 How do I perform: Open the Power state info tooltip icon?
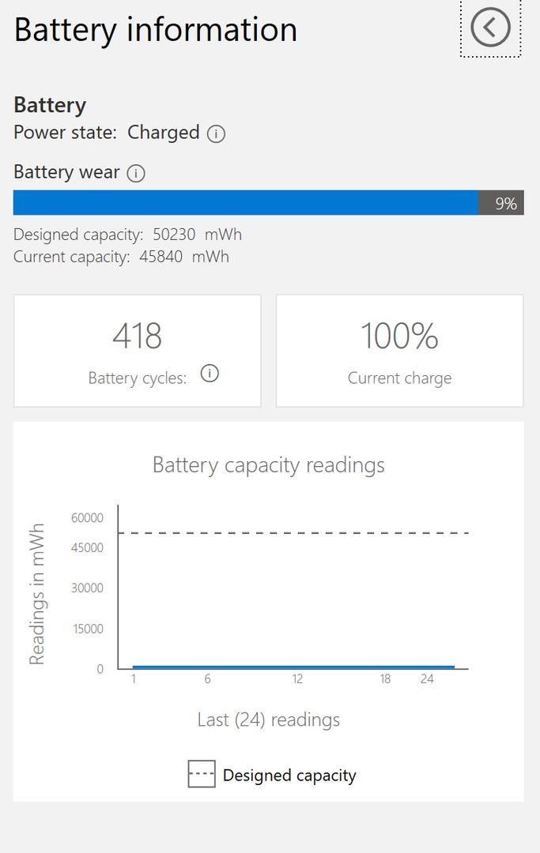[x=216, y=133]
